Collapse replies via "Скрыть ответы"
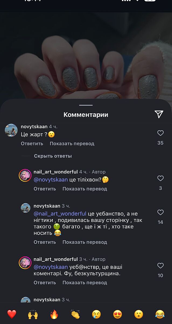This screenshot has width=172, height=324. (53, 156)
